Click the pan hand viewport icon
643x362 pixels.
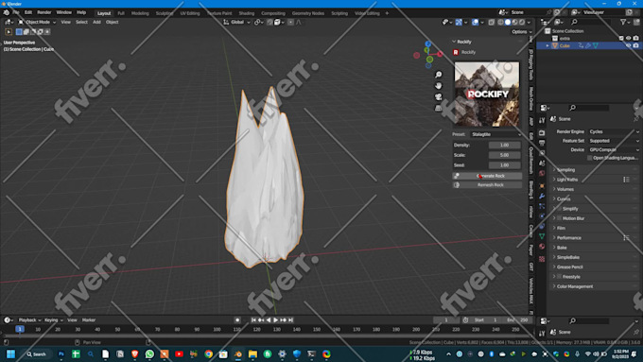click(x=439, y=86)
